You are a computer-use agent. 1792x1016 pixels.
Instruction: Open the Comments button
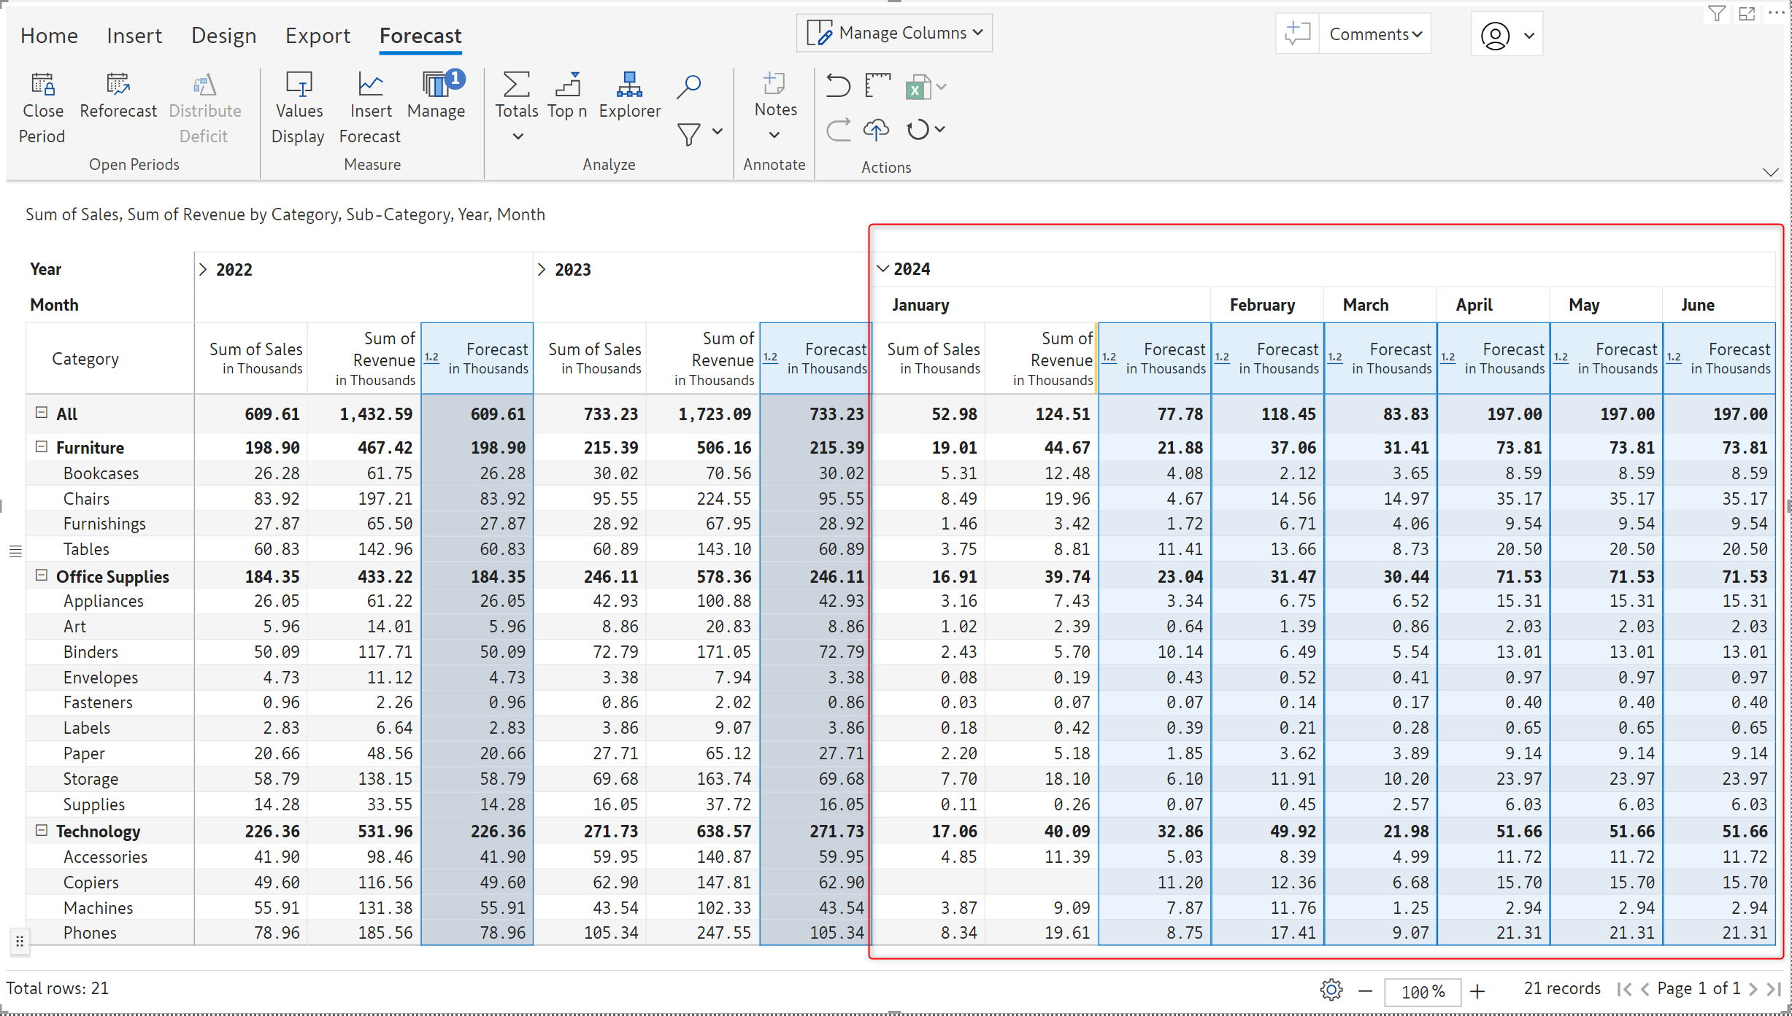(1375, 34)
